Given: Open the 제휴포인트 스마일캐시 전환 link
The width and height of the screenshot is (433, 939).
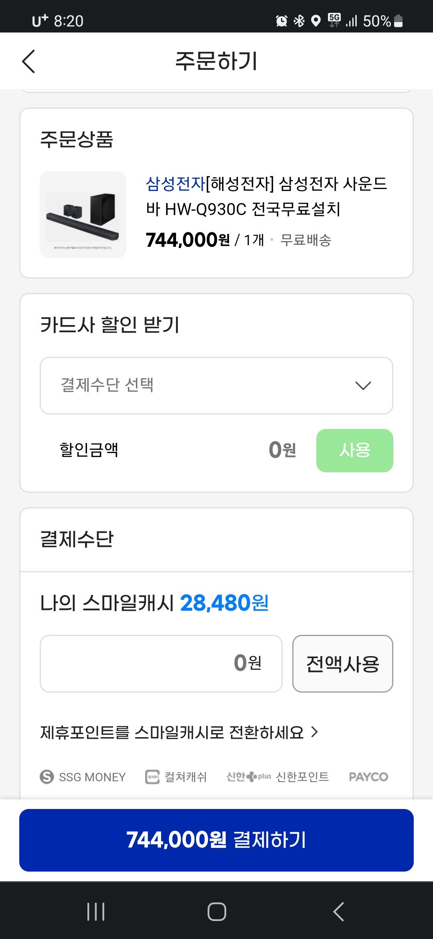Looking at the screenshot, I should pyautogui.click(x=172, y=732).
